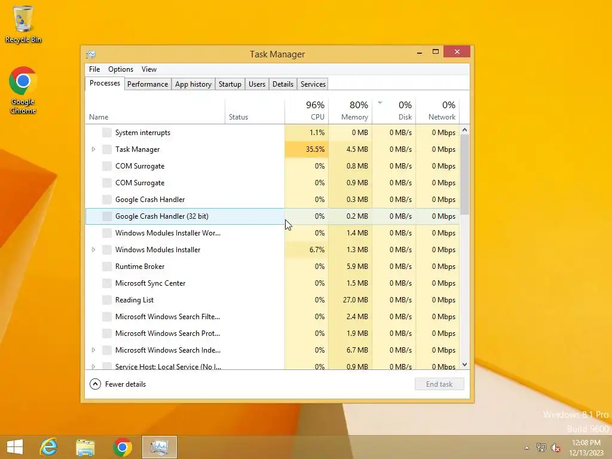Select the Windows Modules Installer Wor... row
Screen dimensions: 612x459
click(x=273, y=233)
